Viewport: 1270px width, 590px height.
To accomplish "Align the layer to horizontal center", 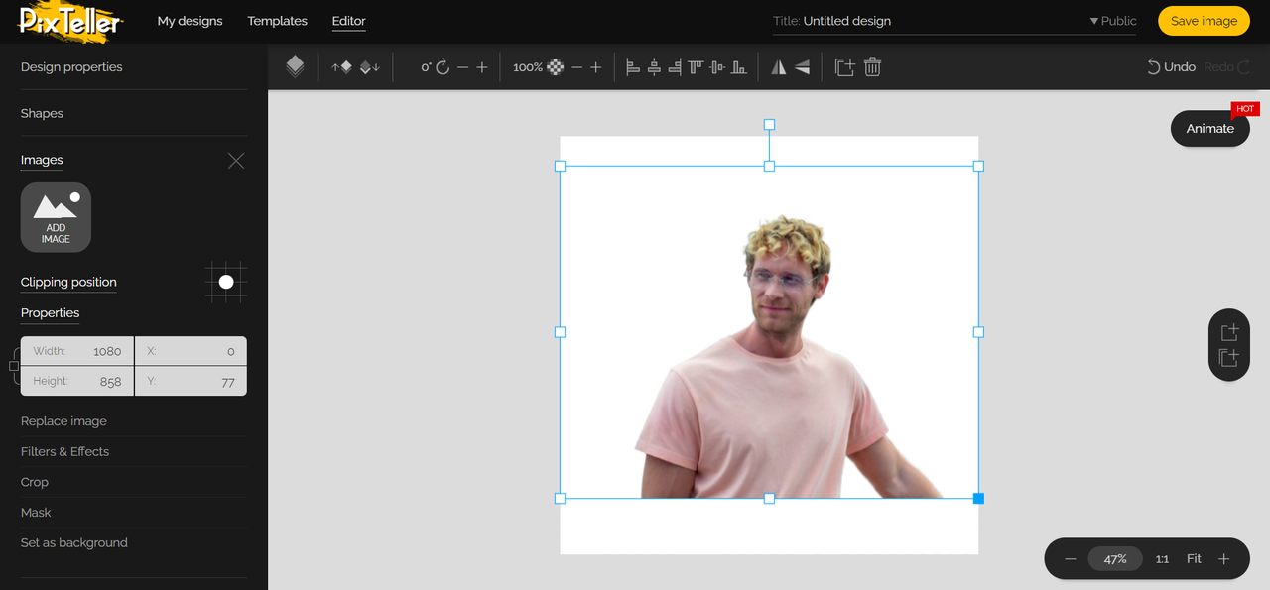I will [654, 67].
